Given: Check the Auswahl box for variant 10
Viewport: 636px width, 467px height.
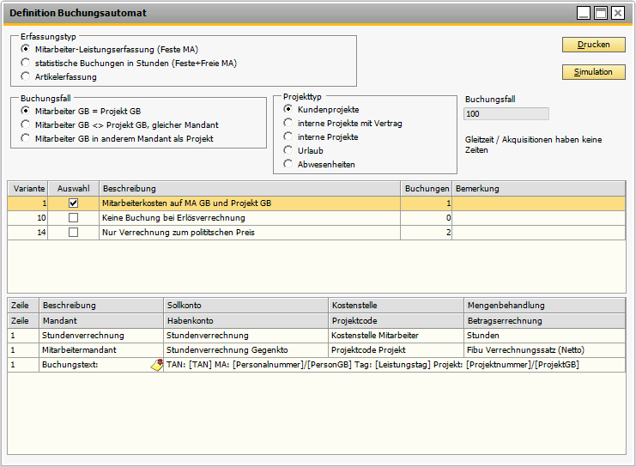Looking at the screenshot, I should point(73,218).
